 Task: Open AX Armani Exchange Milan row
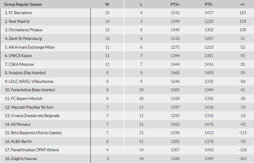point(32,47)
